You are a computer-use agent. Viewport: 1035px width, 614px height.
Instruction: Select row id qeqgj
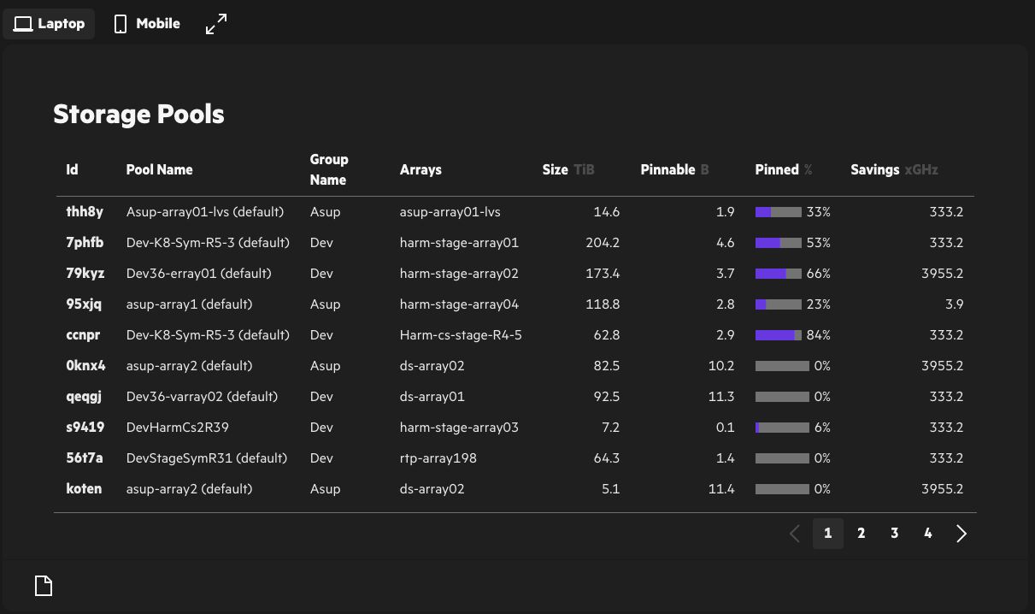coord(84,396)
